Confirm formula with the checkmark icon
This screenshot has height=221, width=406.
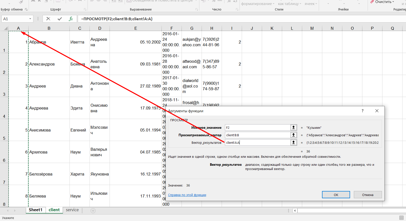pyautogui.click(x=60, y=19)
